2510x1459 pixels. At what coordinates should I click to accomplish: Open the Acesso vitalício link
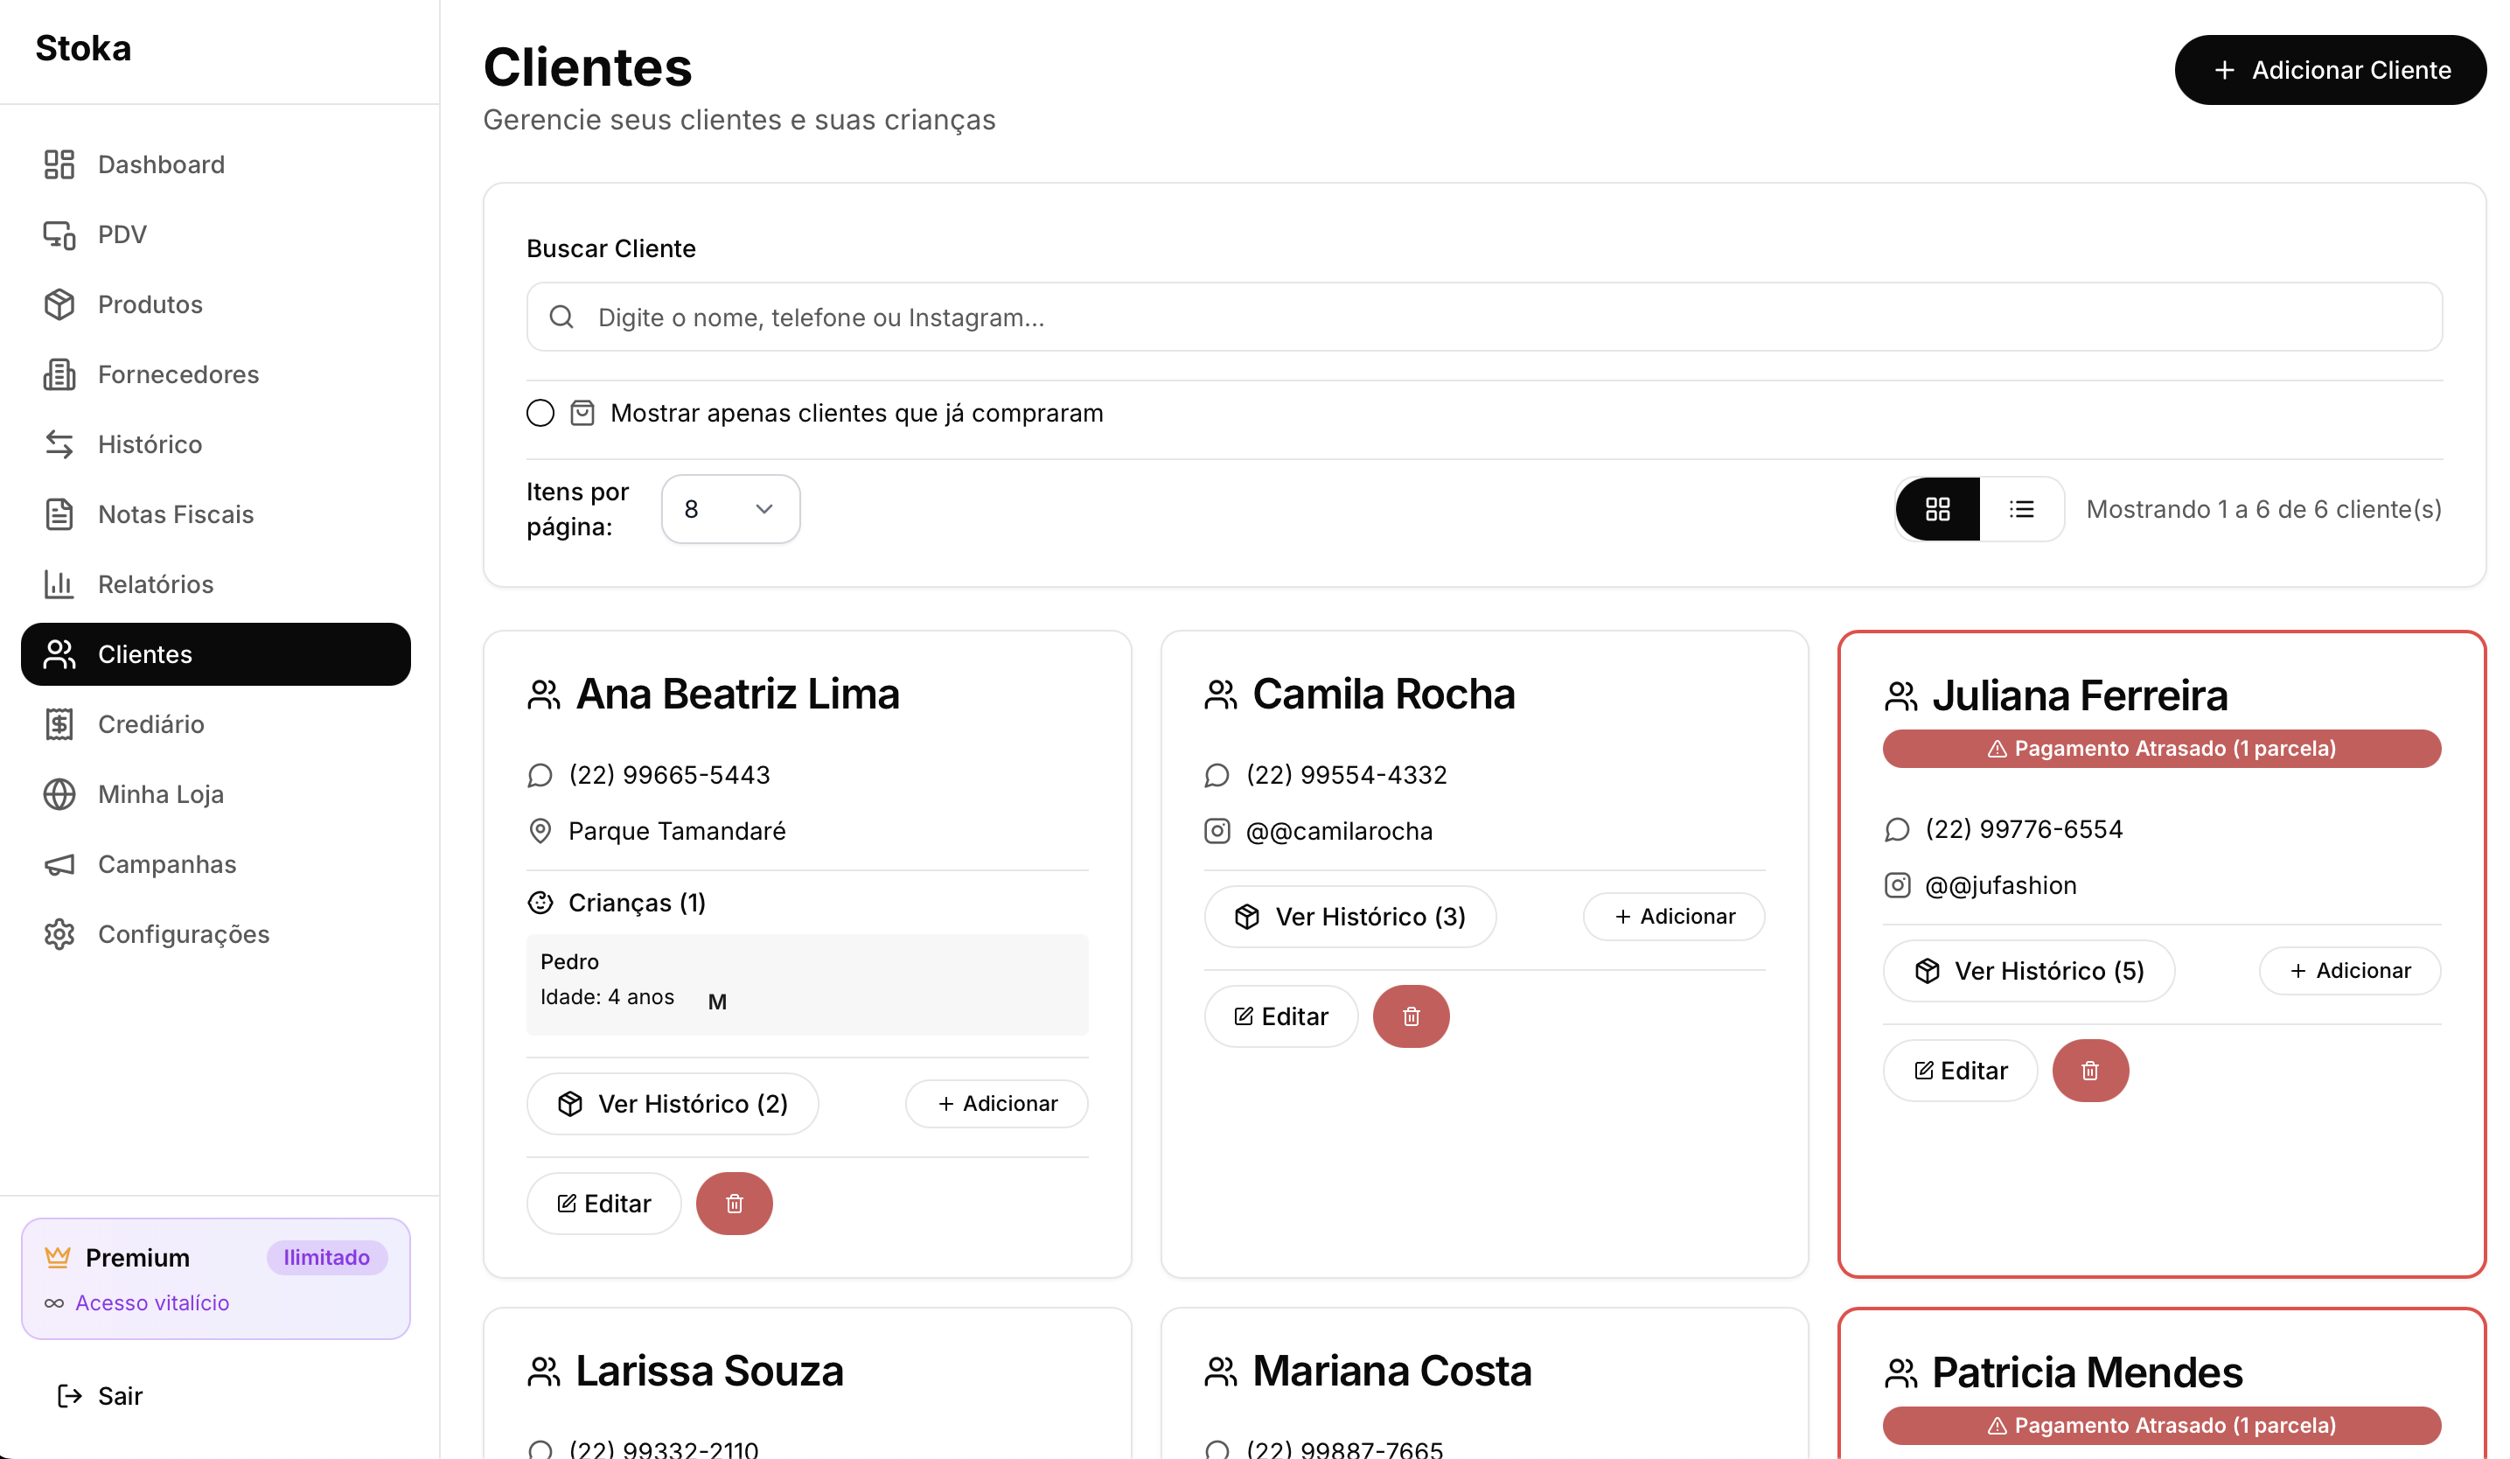click(152, 1302)
